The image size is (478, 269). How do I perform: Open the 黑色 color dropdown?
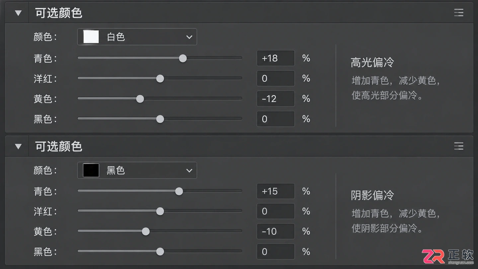click(137, 170)
